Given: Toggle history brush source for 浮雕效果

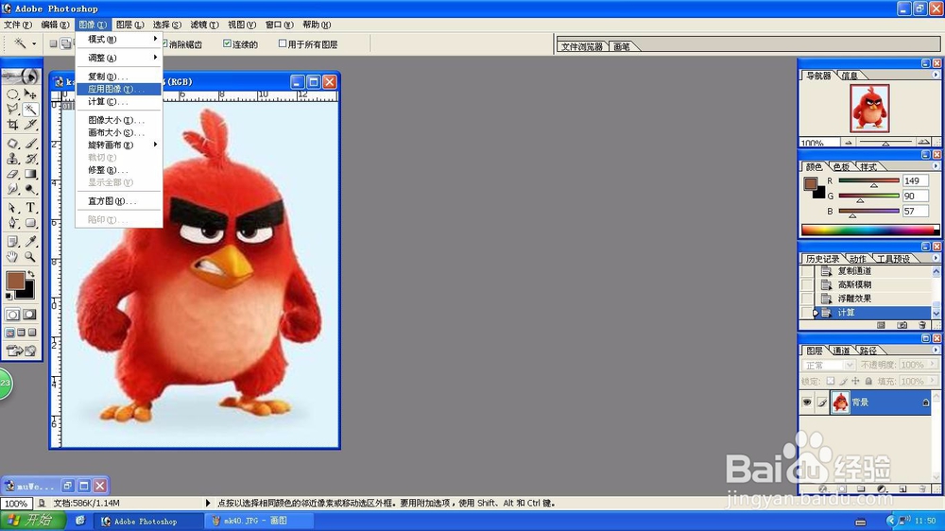Looking at the screenshot, I should [806, 299].
